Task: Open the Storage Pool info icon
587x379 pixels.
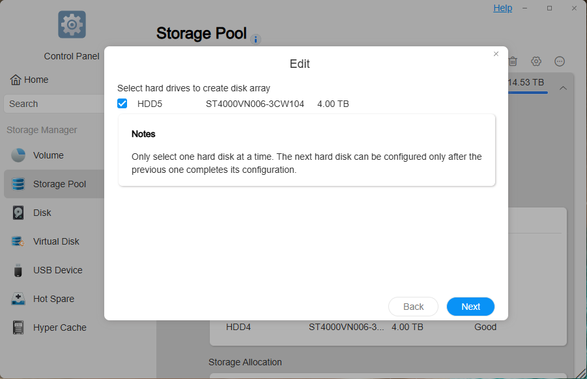Action: pos(255,39)
